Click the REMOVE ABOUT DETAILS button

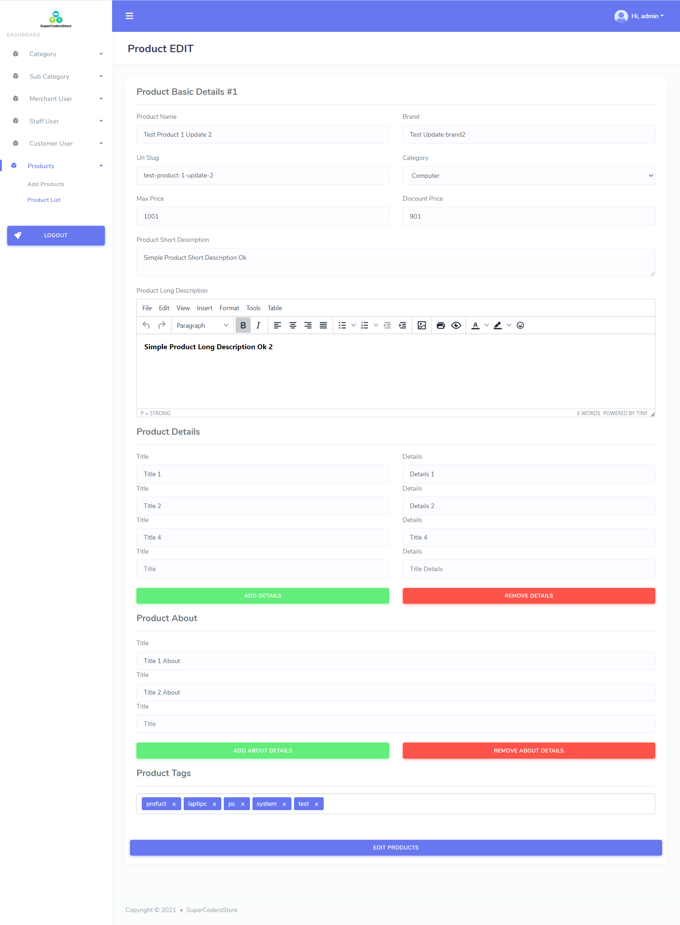pos(529,751)
